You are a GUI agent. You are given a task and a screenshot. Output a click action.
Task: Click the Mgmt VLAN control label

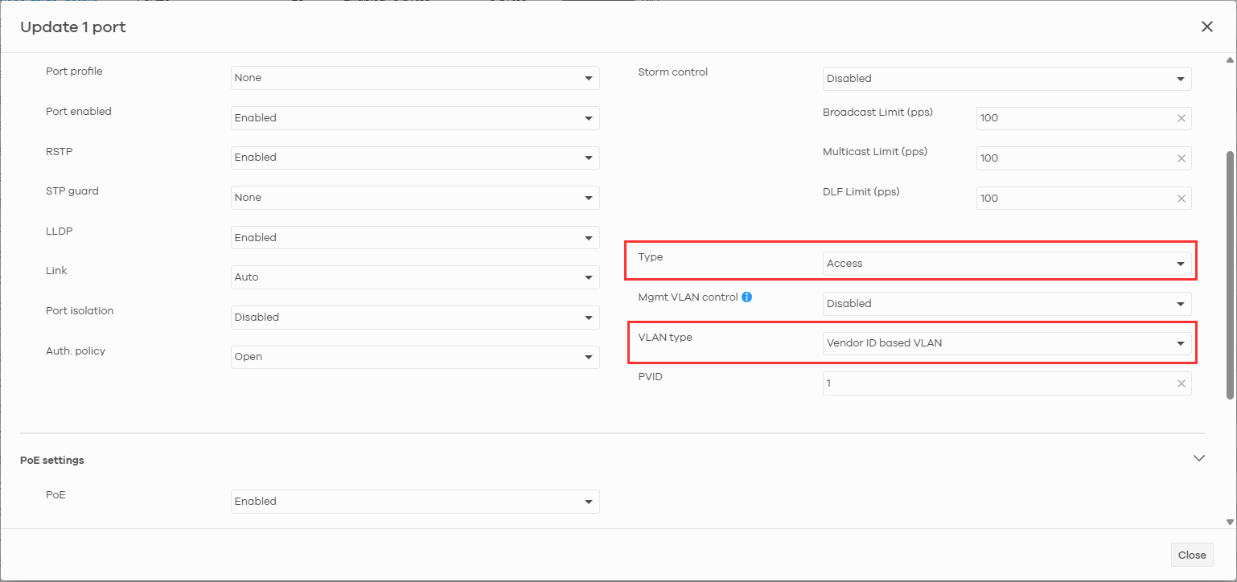click(x=688, y=297)
